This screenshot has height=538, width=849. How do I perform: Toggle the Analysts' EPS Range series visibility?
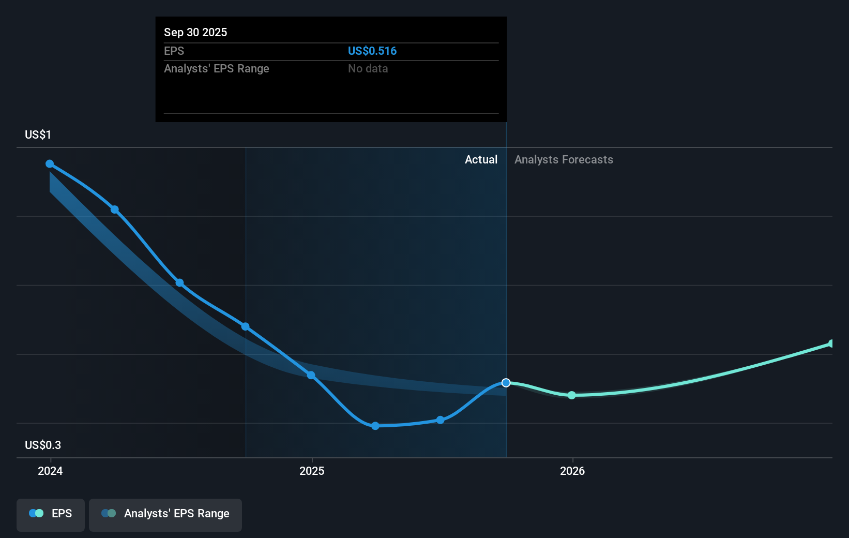click(165, 514)
